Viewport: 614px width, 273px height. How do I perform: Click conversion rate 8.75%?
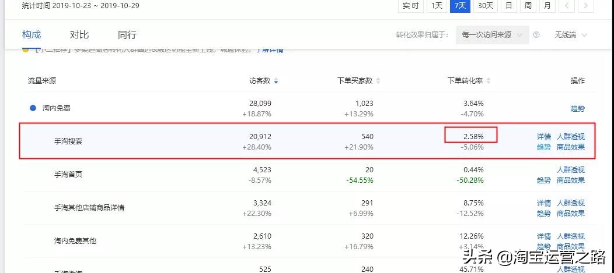[473, 203]
